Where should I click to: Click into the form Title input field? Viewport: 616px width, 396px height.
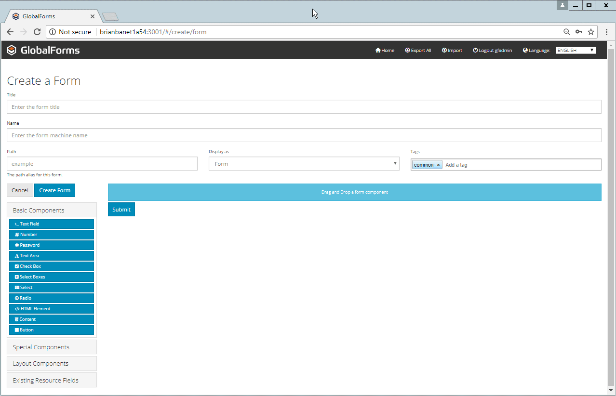point(304,107)
